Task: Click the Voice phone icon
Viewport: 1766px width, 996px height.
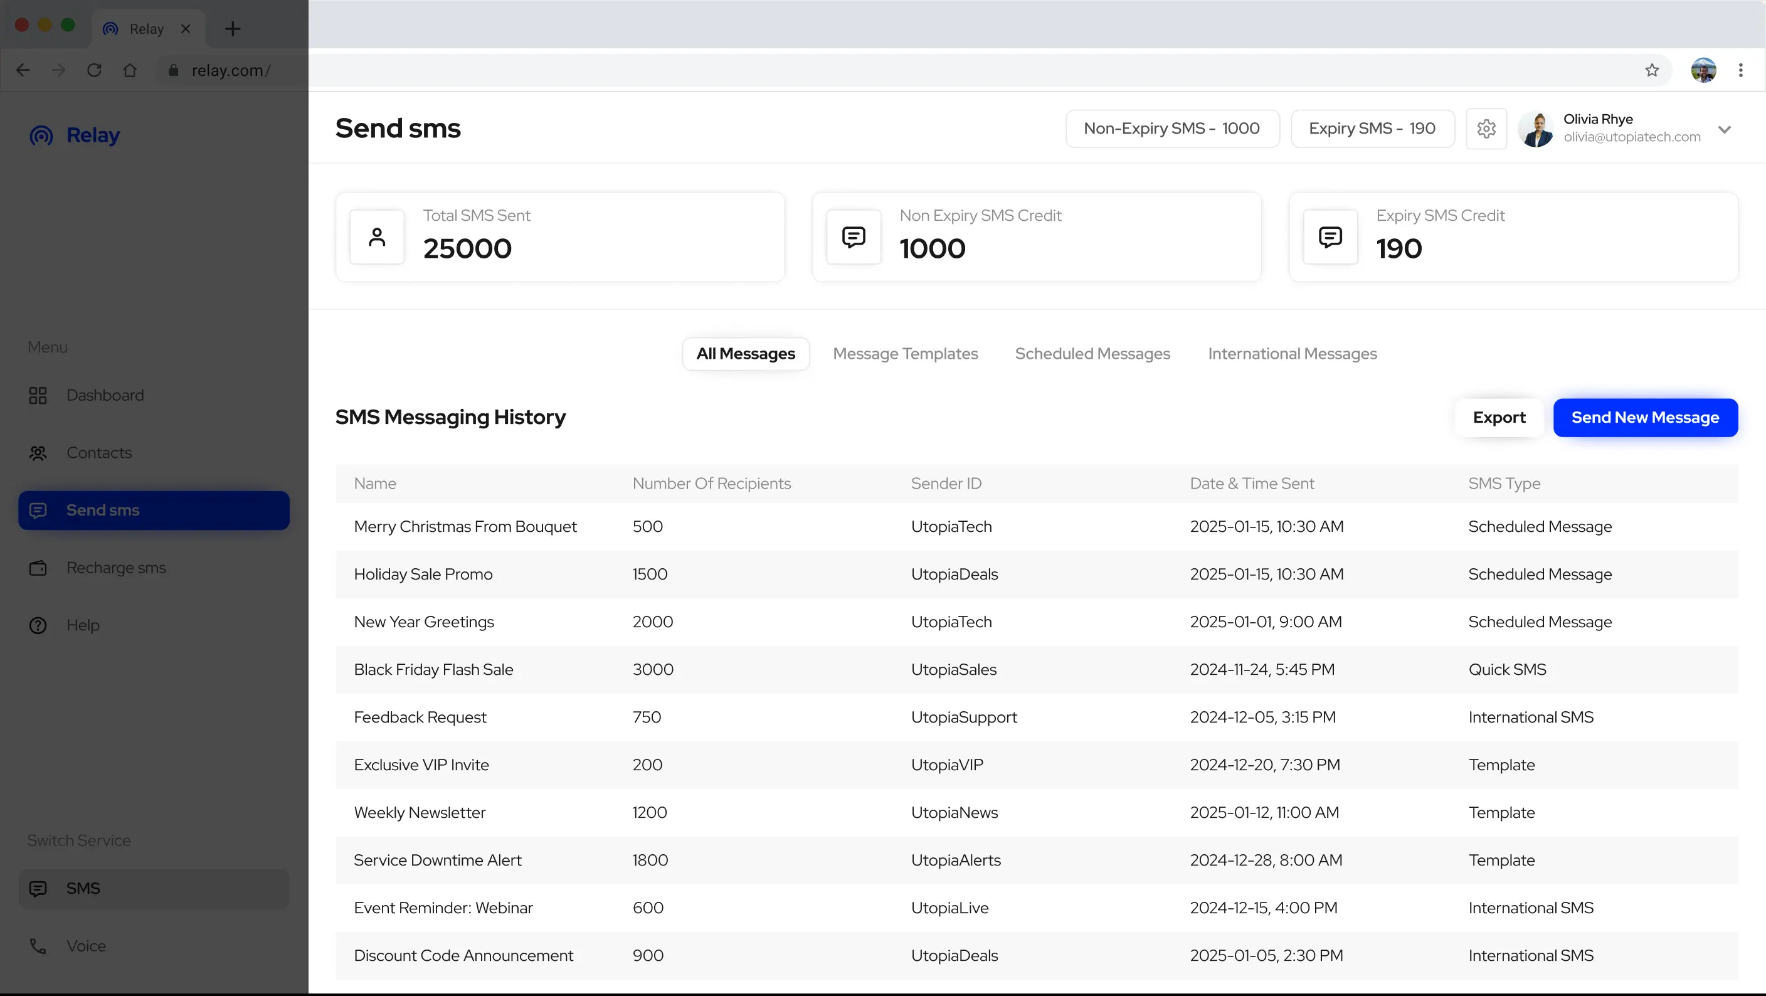Action: coord(38,946)
